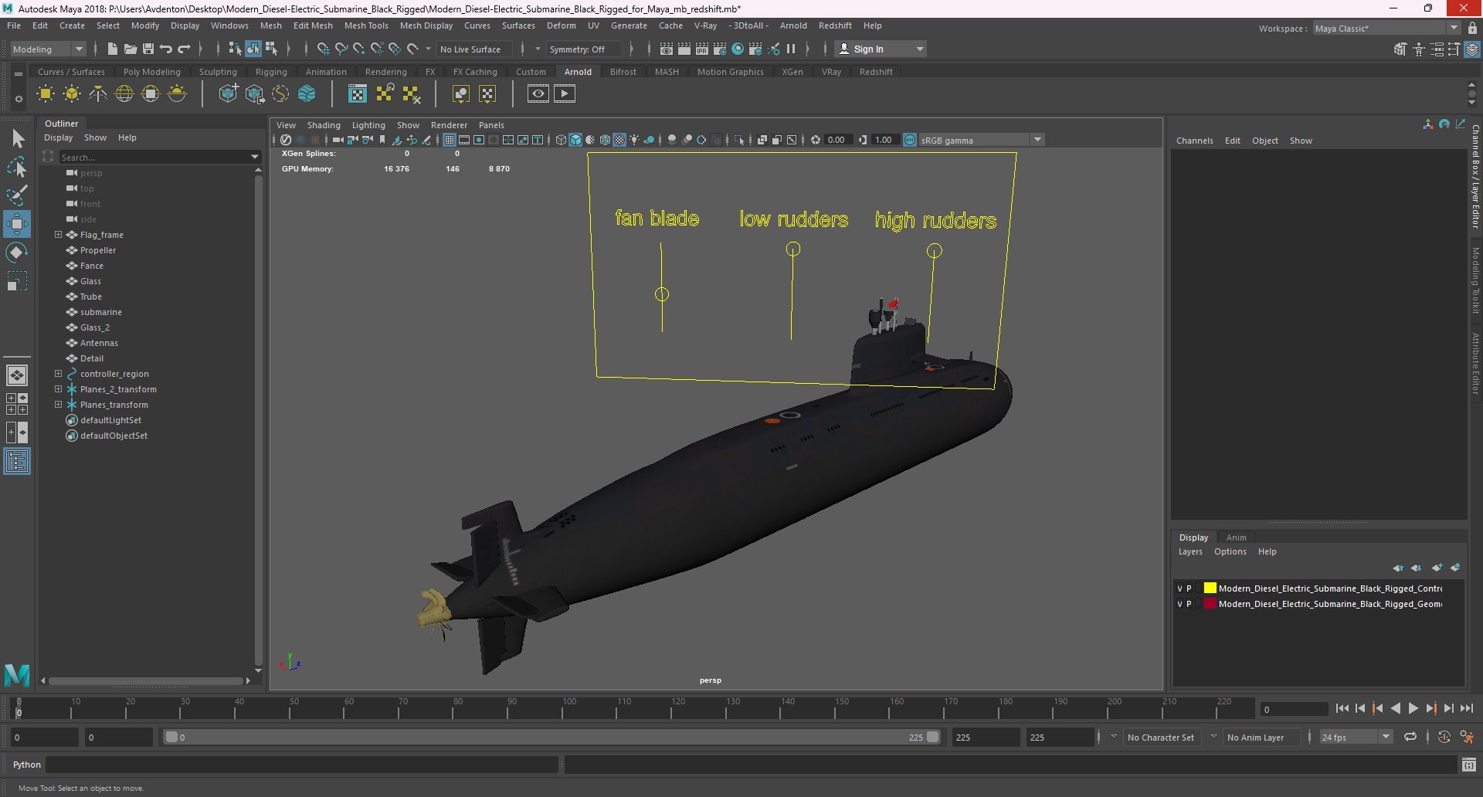This screenshot has height=797, width=1483.
Task: Expand Planes_transform node in Outliner
Action: coord(58,404)
